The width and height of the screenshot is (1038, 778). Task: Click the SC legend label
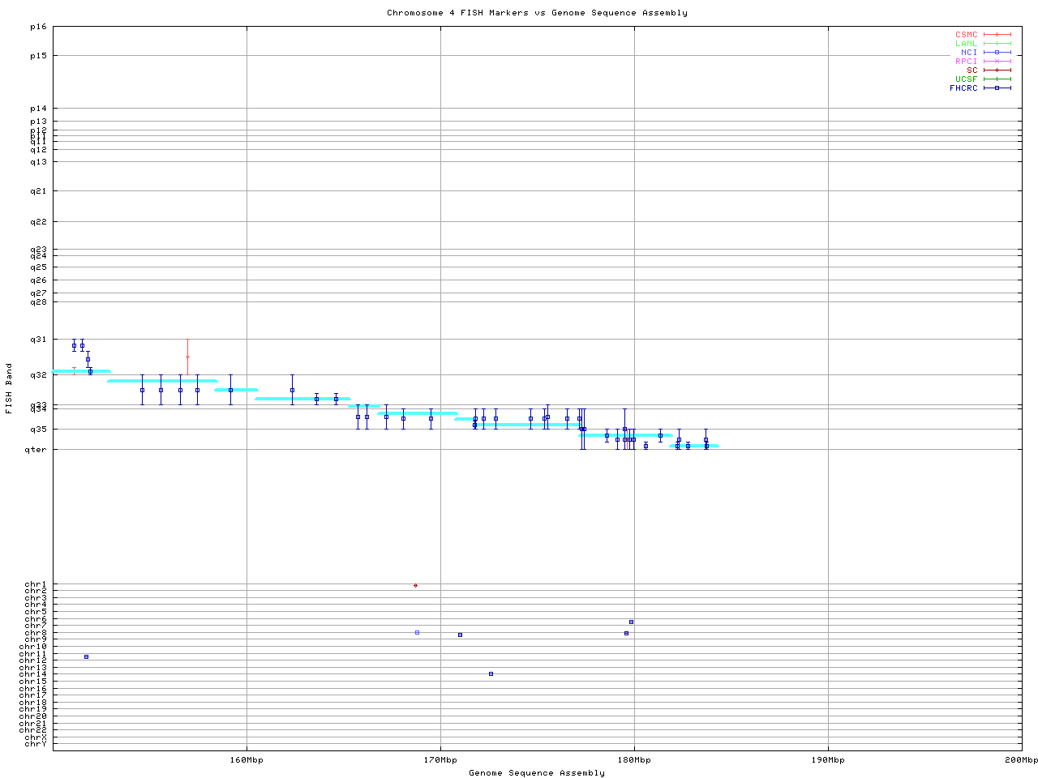coord(972,71)
